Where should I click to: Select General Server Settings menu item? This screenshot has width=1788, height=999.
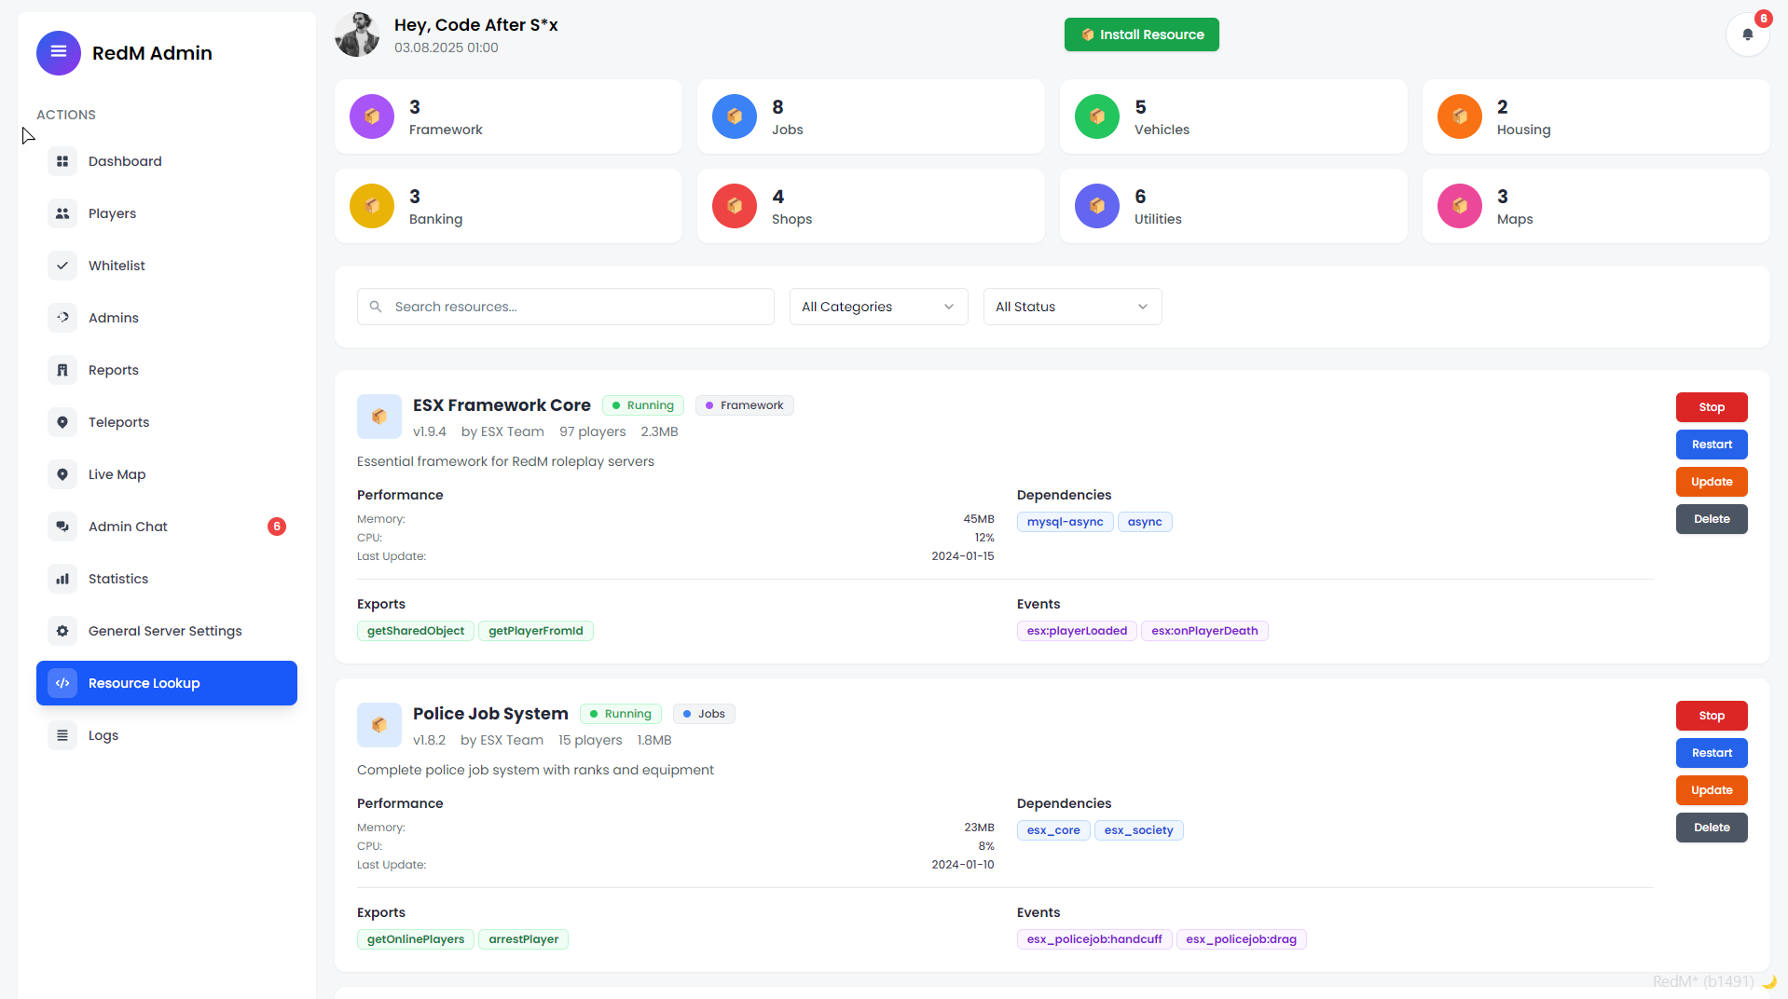coord(165,631)
